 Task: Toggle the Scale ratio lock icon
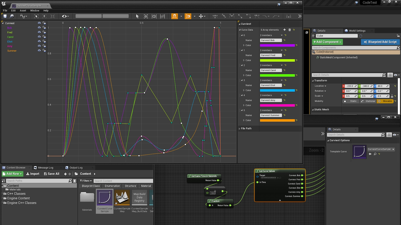[392, 96]
